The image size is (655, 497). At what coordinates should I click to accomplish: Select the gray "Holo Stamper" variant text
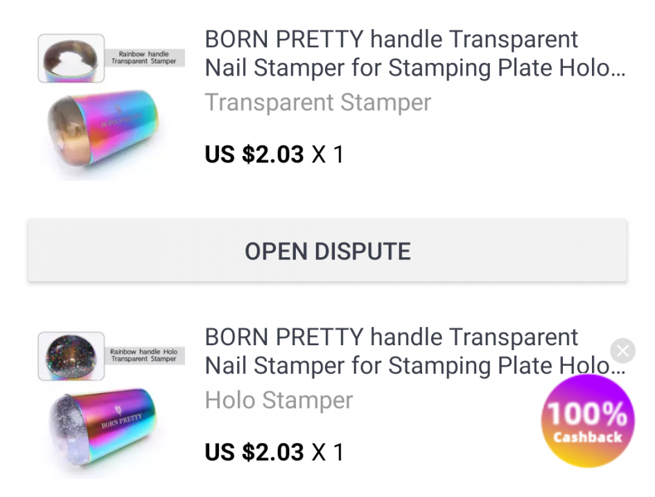coord(279,400)
